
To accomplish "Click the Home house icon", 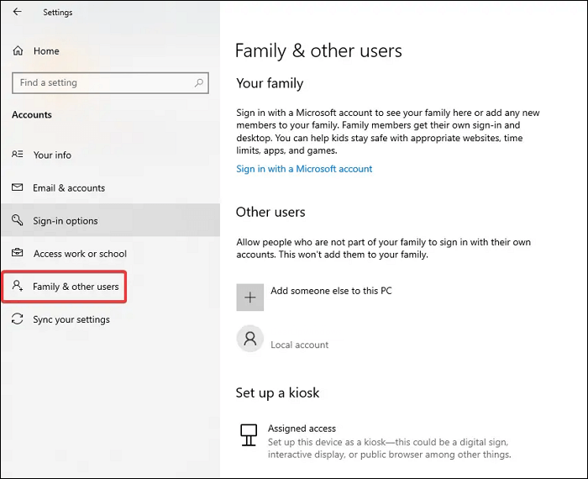I will 18,51.
